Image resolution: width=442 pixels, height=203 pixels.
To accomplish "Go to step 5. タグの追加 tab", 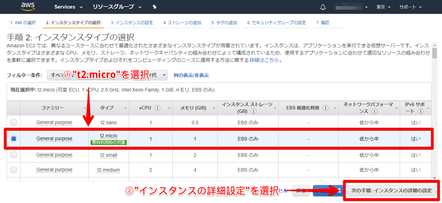I will pyautogui.click(x=224, y=23).
